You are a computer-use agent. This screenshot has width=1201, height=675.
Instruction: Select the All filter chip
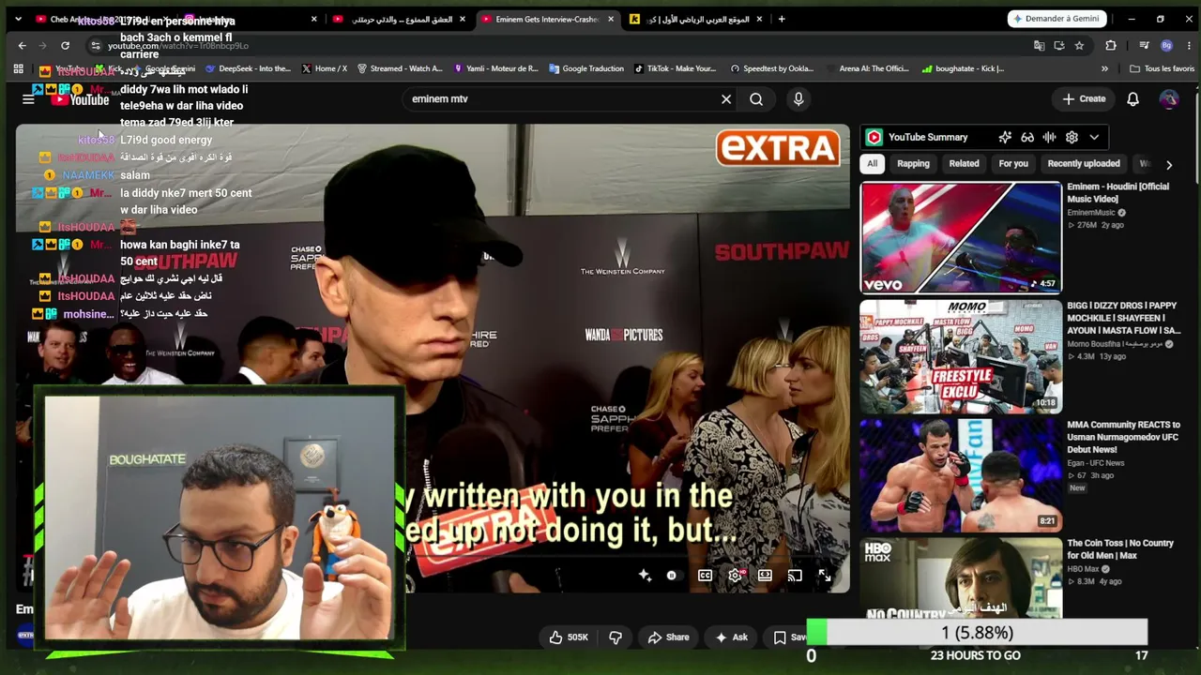(872, 163)
